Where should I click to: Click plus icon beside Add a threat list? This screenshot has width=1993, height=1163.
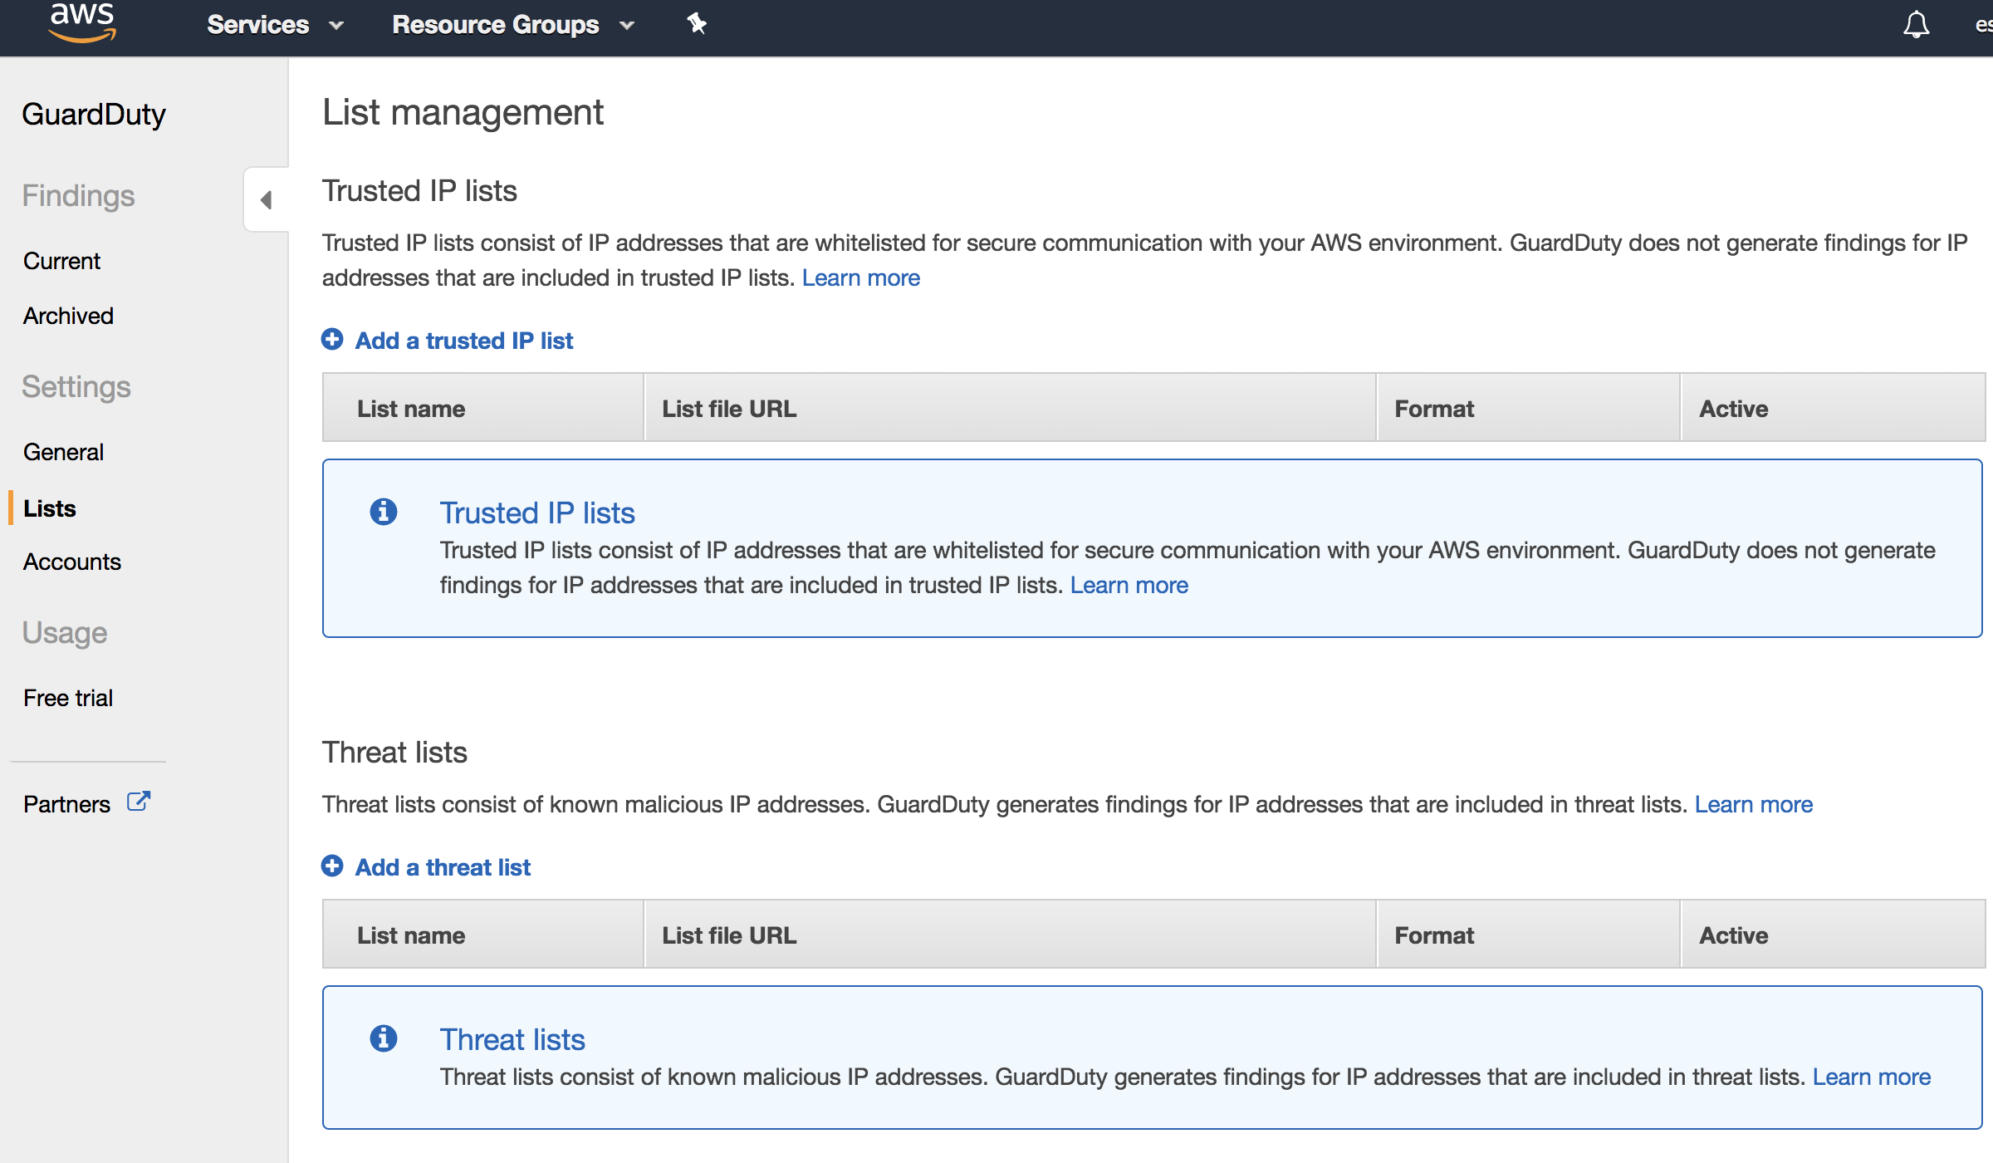332,866
